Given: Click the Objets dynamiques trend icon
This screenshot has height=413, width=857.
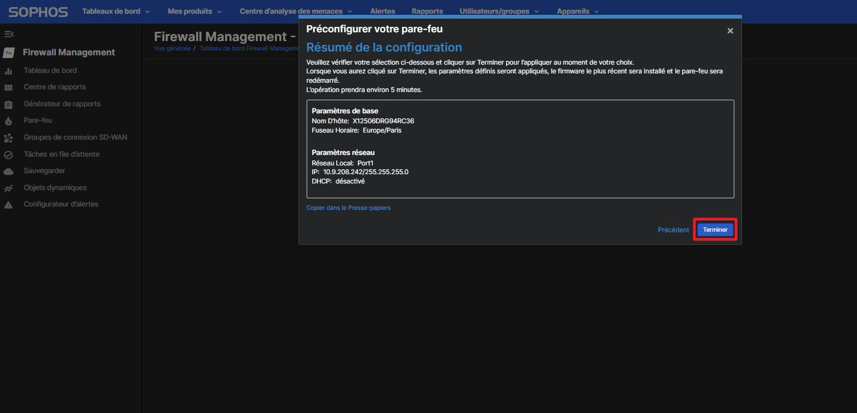Looking at the screenshot, I should point(8,188).
